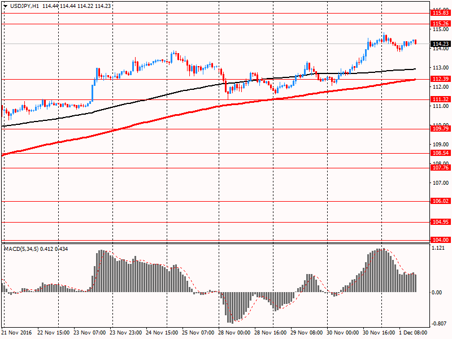The height and width of the screenshot is (339, 452).
Task: Select the USDJPY,H1 chart title text
Action: point(24,6)
